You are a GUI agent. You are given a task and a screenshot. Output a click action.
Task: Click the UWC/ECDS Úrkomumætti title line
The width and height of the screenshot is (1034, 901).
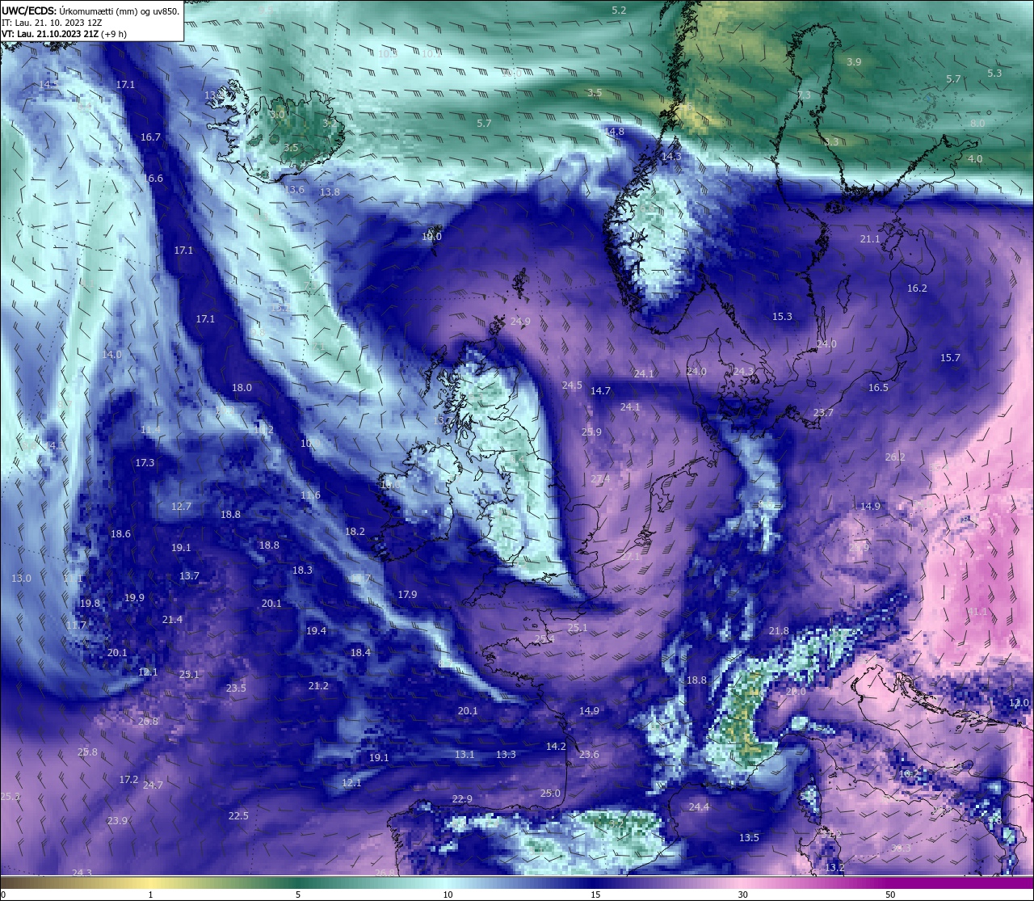click(90, 11)
